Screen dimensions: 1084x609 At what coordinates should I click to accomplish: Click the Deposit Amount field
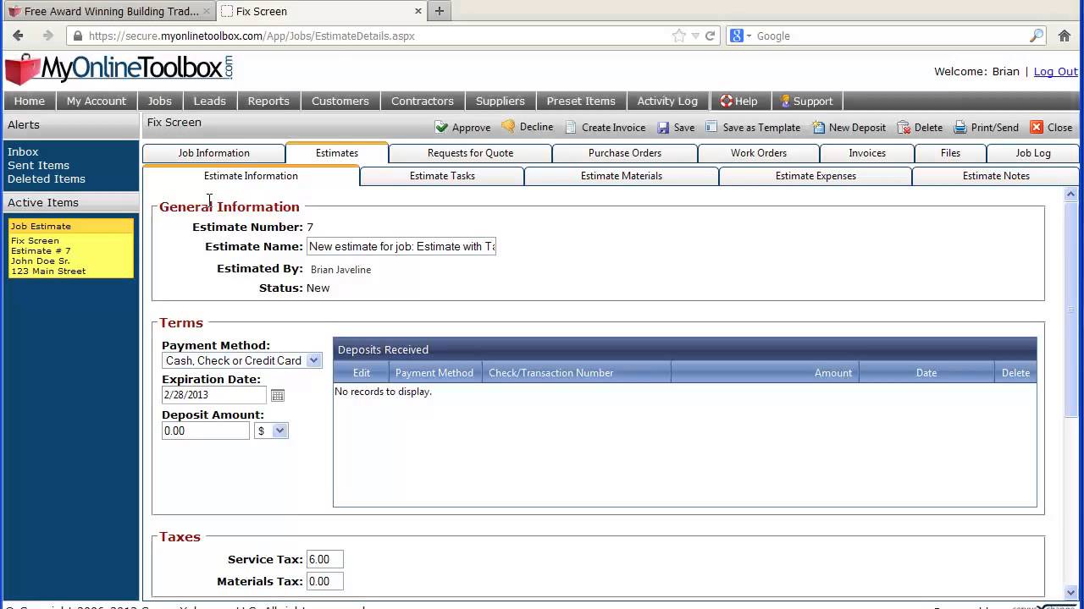(x=206, y=431)
